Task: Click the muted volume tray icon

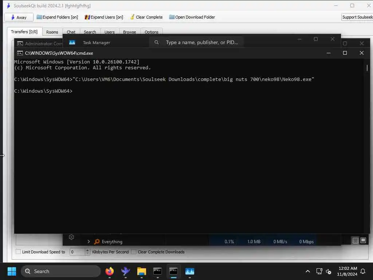Action: click(x=329, y=271)
